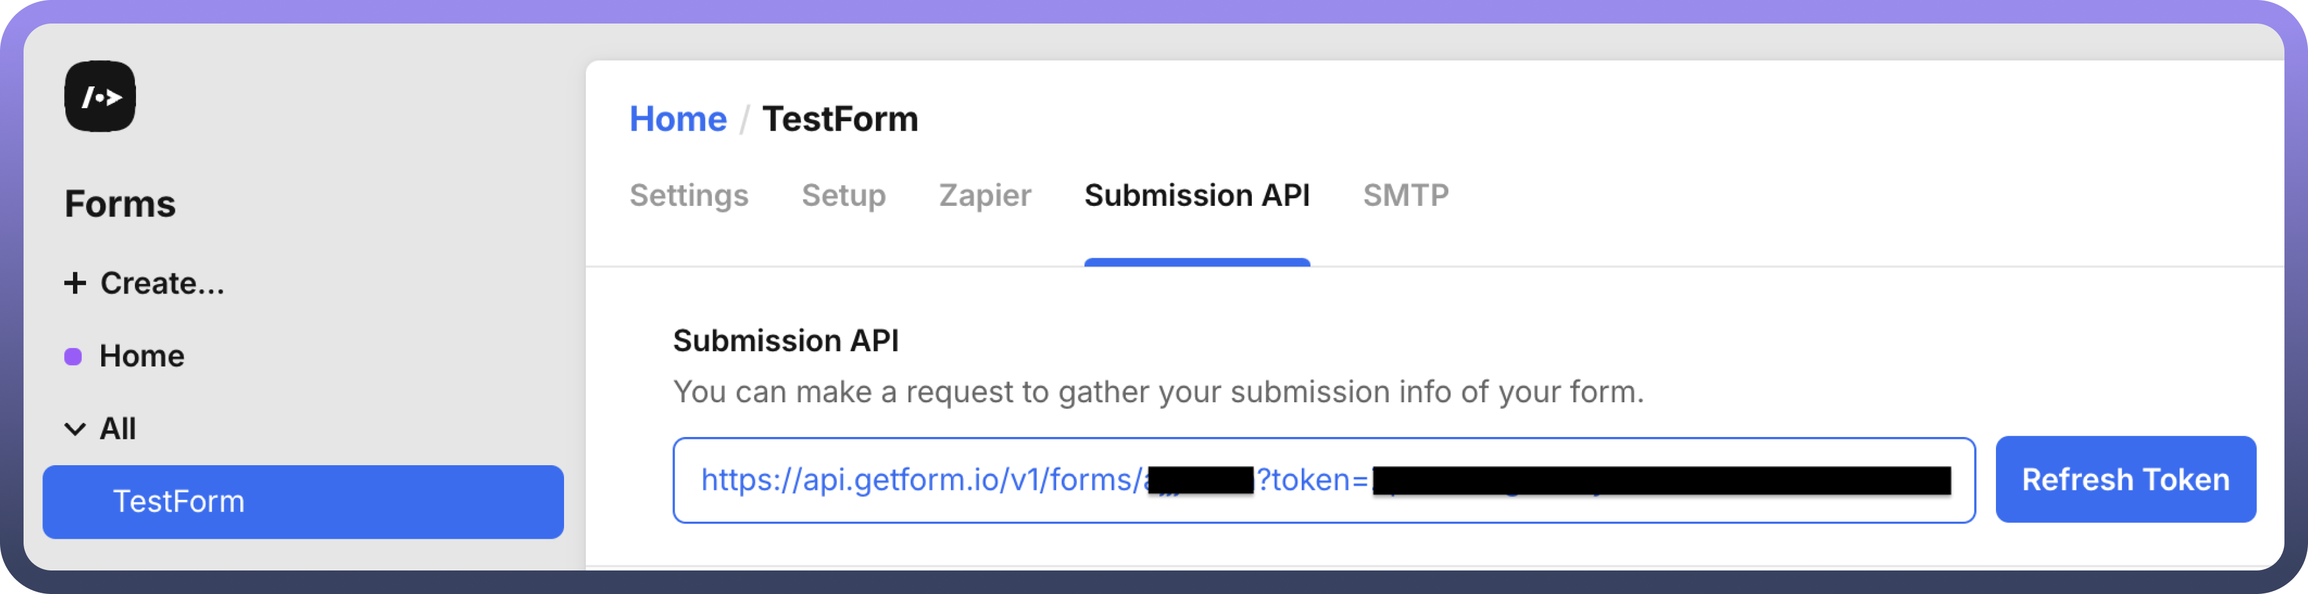Switch to the Settings tab
This screenshot has height=594, width=2308.
tap(688, 195)
